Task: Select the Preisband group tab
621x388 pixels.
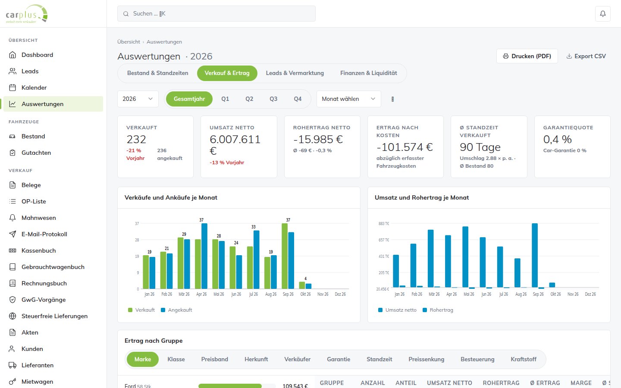Action: [x=214, y=359]
